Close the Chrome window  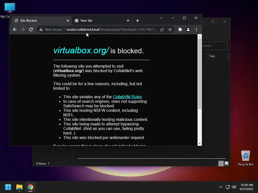[196, 18]
